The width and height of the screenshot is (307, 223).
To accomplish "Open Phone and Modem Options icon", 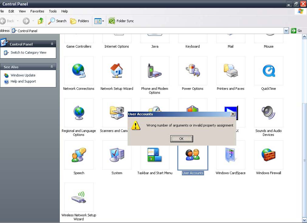I will 155,71.
